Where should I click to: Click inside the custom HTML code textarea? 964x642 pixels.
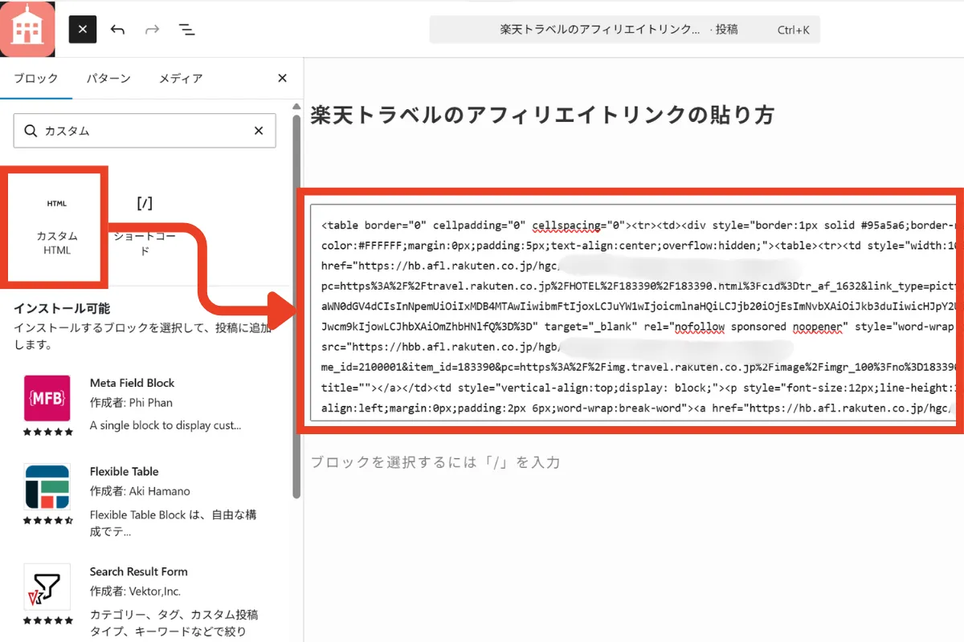[634, 312]
